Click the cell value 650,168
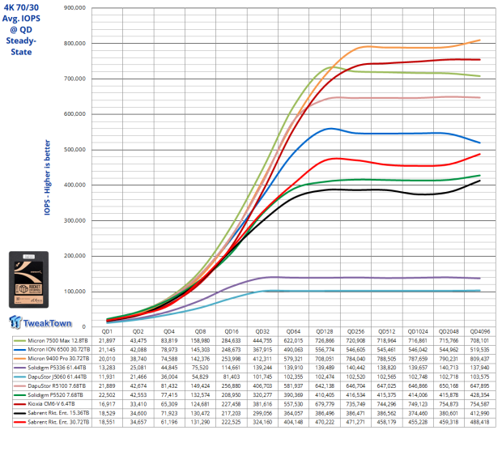 (x=449, y=386)
